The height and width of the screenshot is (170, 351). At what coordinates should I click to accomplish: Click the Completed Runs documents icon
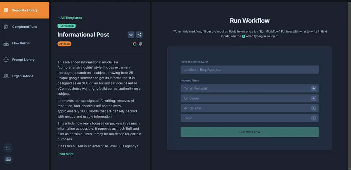[6, 27]
